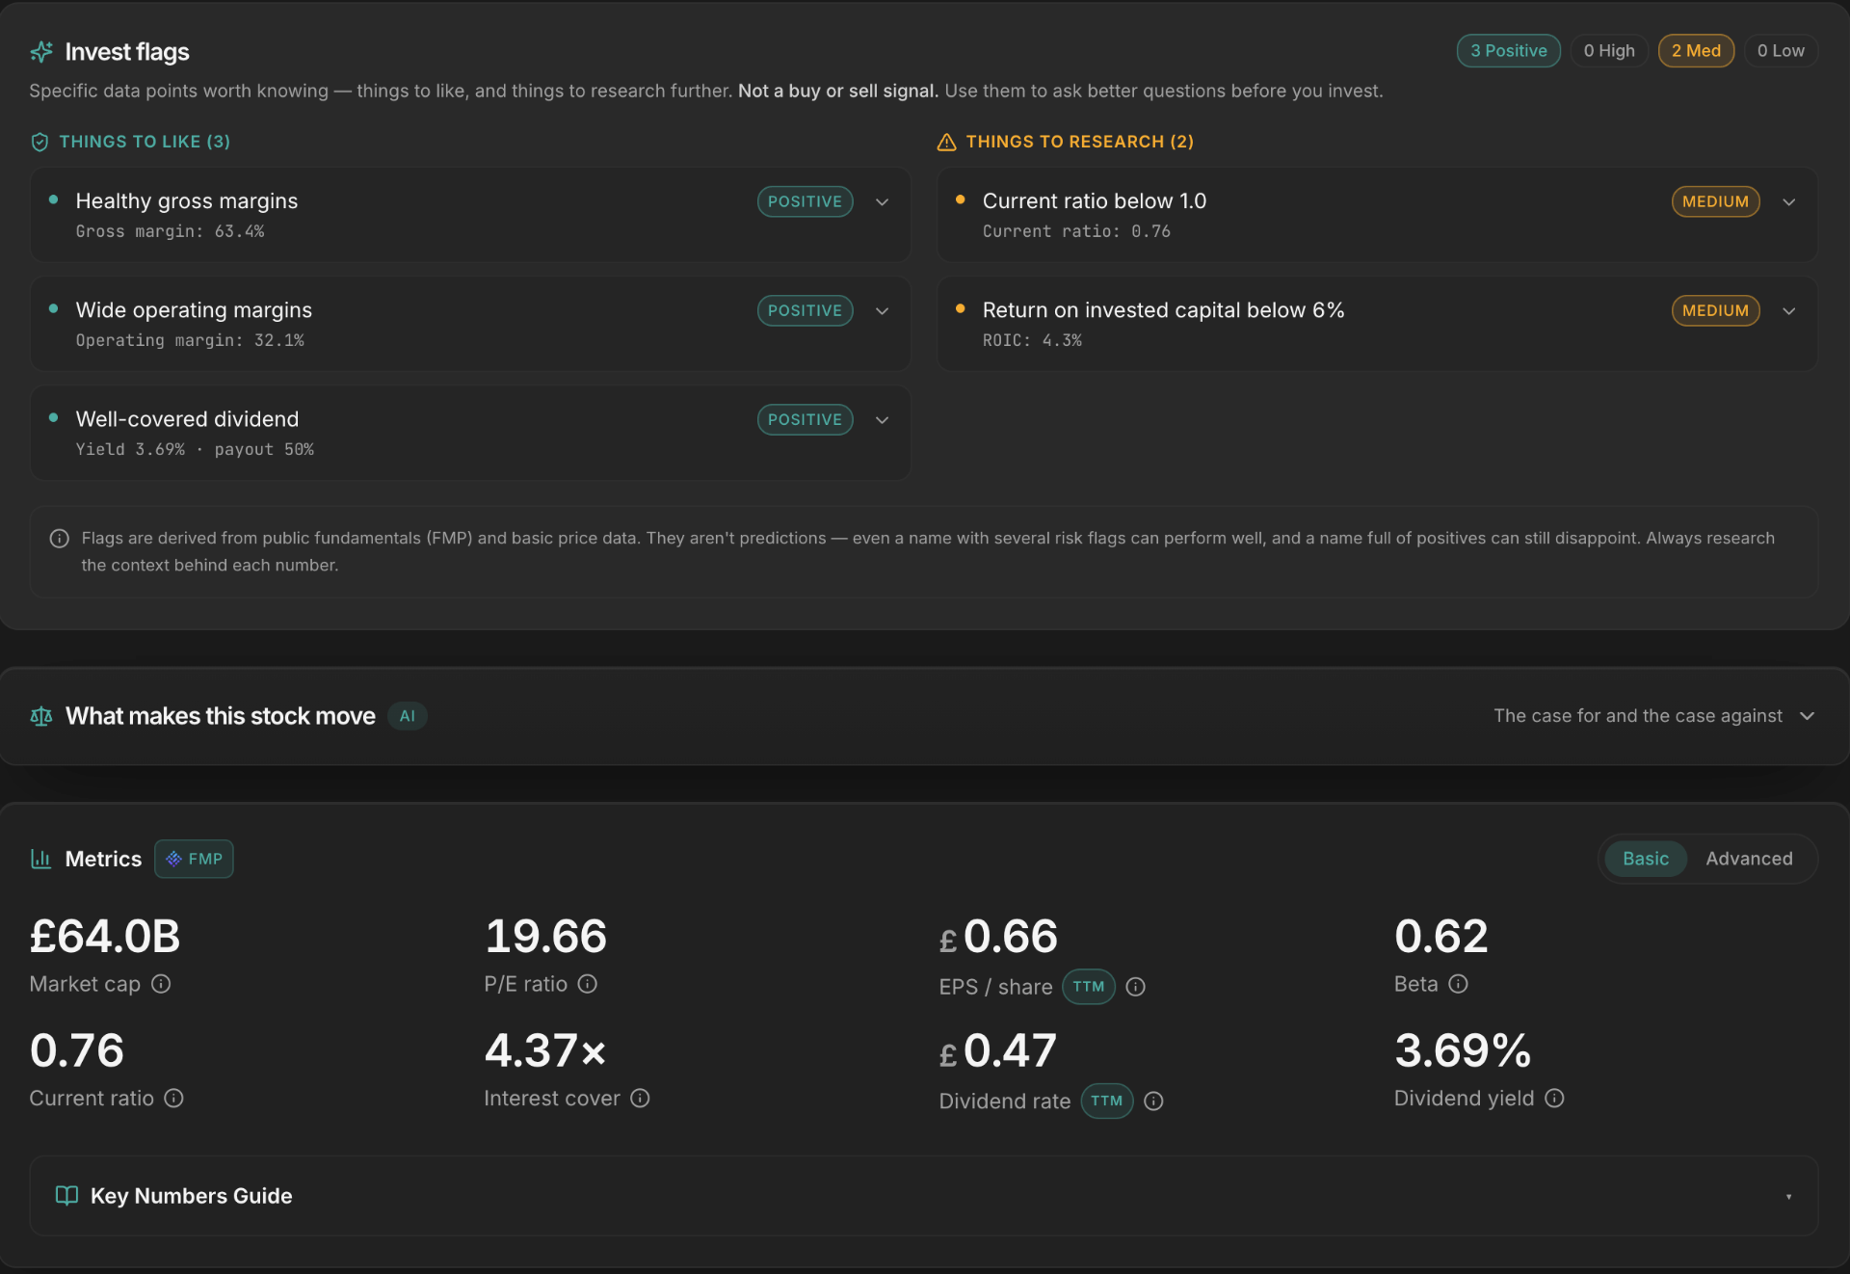The image size is (1850, 1274).
Task: Expand the Wide operating margins flag chevron
Action: click(x=882, y=311)
